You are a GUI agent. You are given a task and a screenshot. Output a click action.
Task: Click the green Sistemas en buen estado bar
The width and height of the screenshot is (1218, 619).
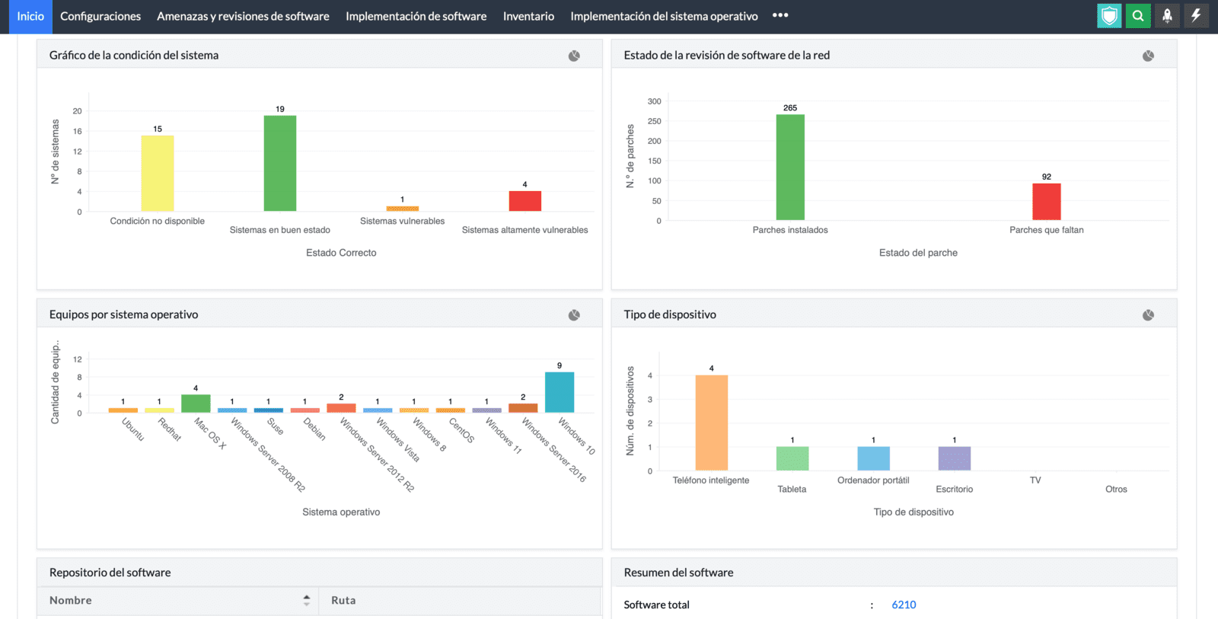[x=280, y=164]
